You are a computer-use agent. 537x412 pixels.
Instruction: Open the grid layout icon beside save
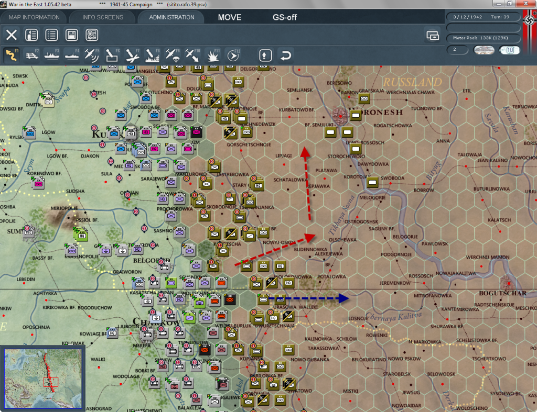coord(92,35)
